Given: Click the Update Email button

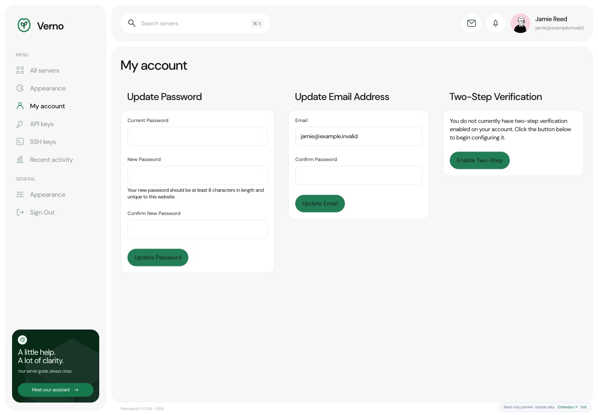Looking at the screenshot, I should point(320,203).
